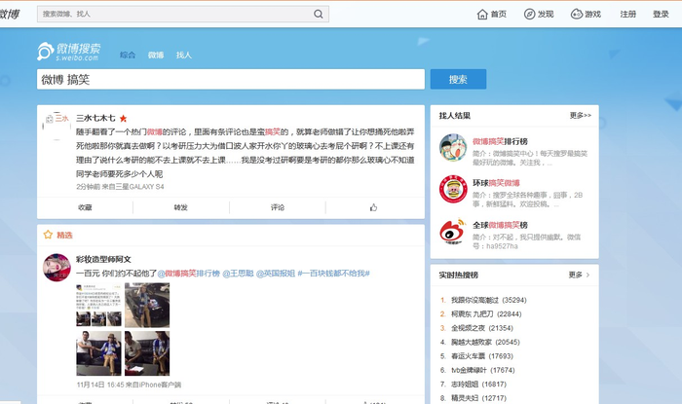Open hot search tvb金牌绿叶

(x=469, y=370)
